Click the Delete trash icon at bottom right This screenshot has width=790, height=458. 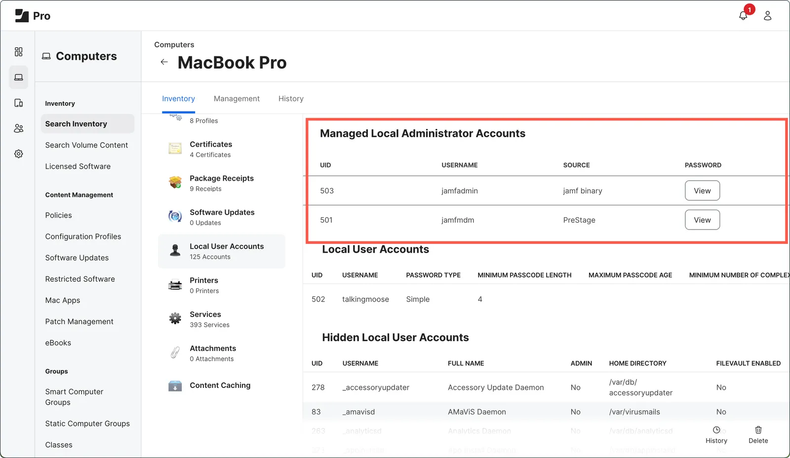758,430
